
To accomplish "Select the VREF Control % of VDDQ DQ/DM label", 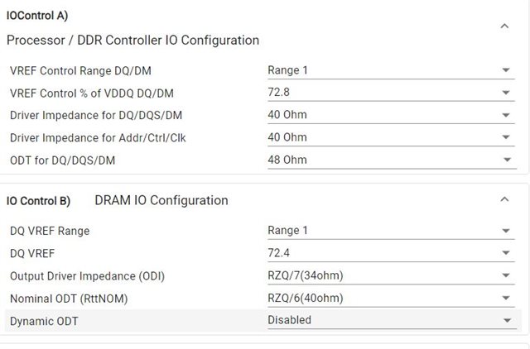I will click(92, 93).
